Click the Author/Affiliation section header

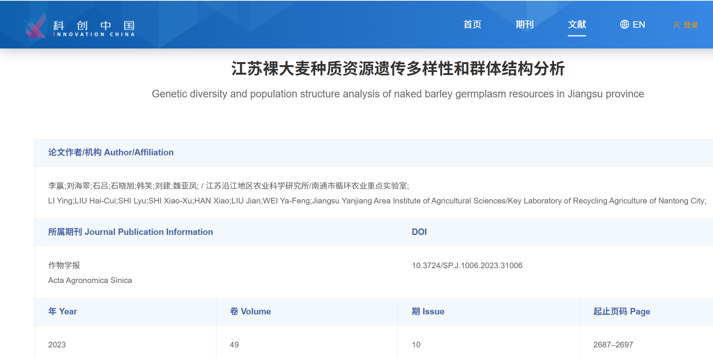pyautogui.click(x=111, y=152)
